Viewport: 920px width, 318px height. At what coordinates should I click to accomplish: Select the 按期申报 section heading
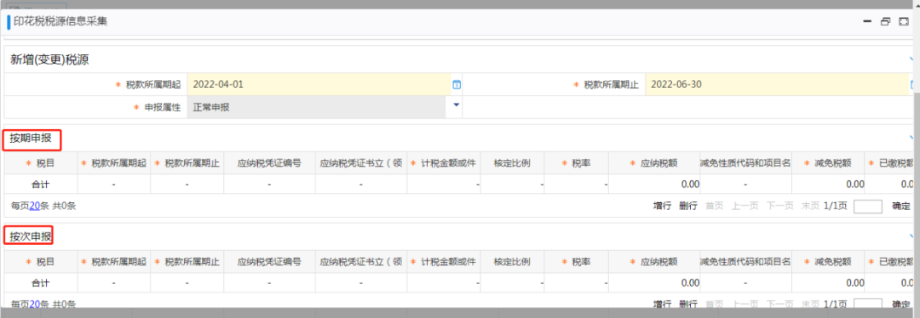(x=31, y=139)
